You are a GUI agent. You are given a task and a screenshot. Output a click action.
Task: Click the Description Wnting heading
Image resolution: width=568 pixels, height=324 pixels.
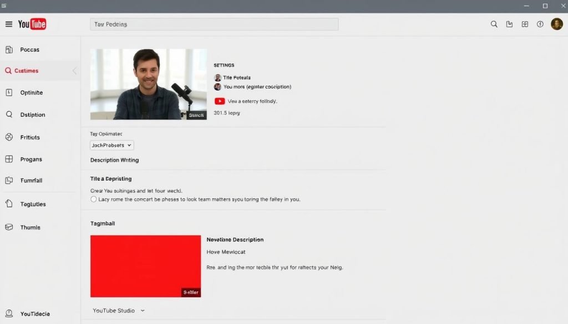tap(114, 160)
